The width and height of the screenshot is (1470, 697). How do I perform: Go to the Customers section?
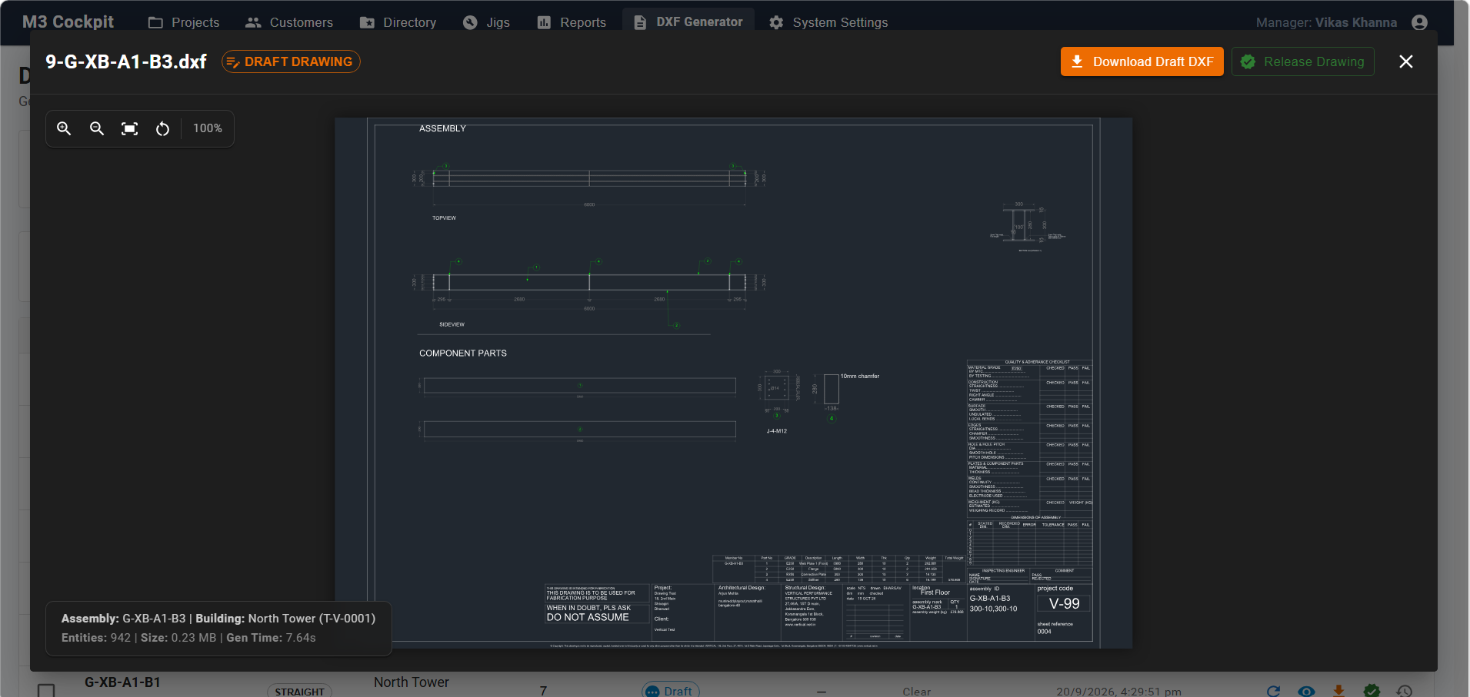coord(289,22)
